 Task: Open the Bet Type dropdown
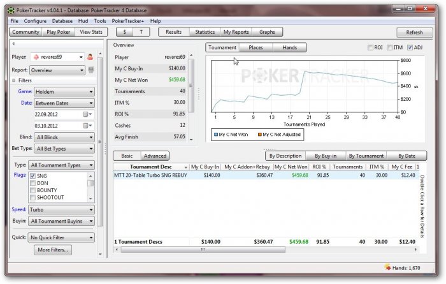tap(64, 149)
